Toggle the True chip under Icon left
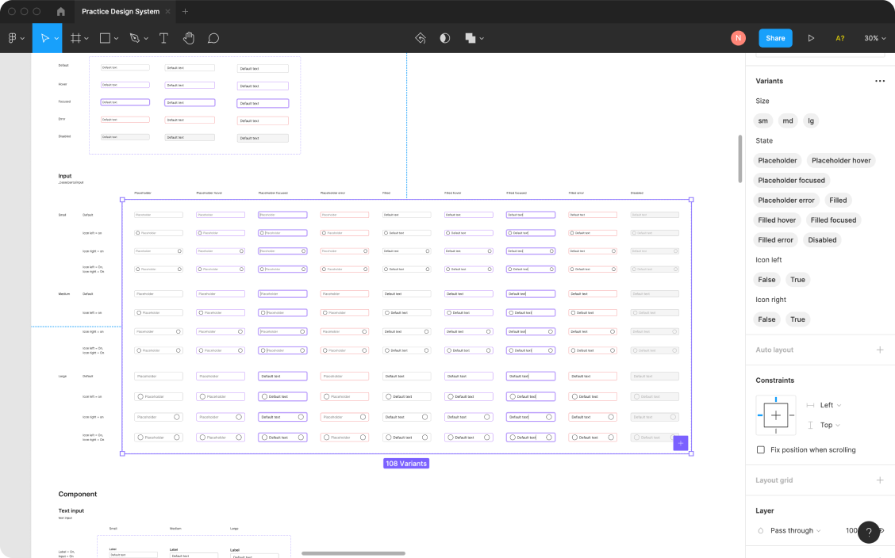The width and height of the screenshot is (895, 558). pyautogui.click(x=797, y=279)
